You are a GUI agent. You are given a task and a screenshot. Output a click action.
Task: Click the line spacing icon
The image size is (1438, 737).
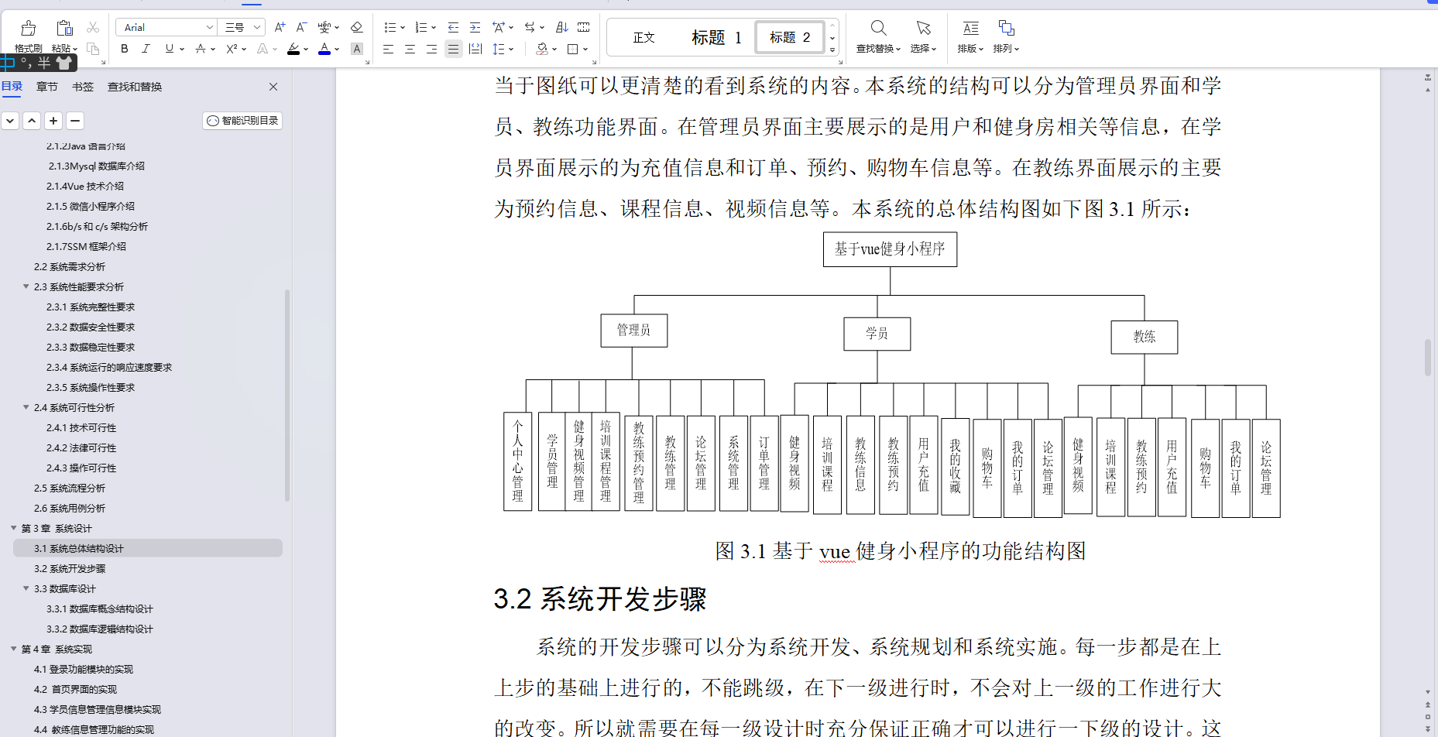tap(498, 49)
